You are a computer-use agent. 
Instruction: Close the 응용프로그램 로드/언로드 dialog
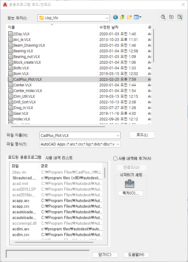click(183, 4)
